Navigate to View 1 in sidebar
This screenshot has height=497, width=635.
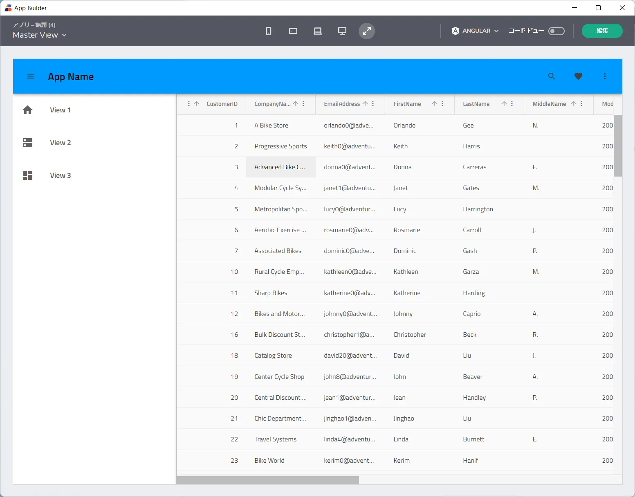coord(60,110)
